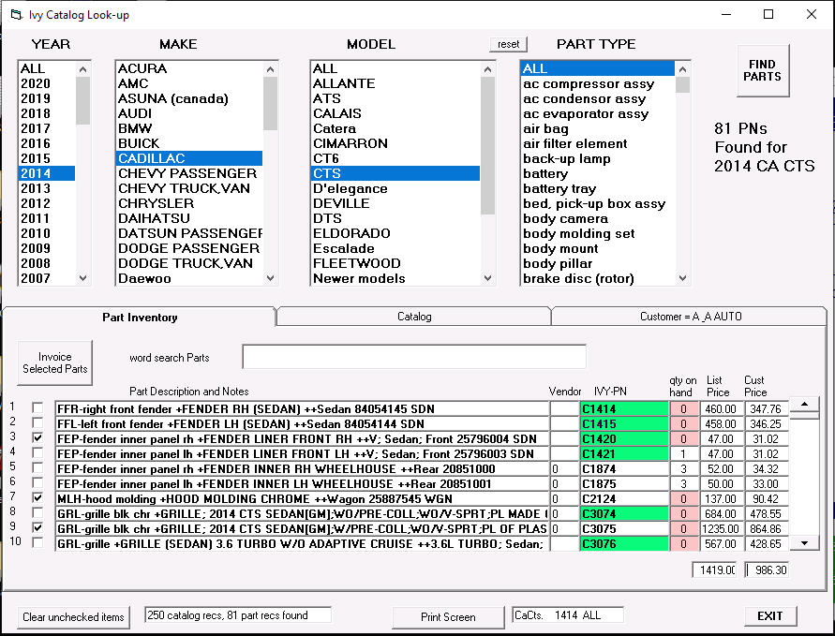Check row 4 FENDER LINER FRONT LH checkbox
835x636 pixels.
tap(37, 453)
